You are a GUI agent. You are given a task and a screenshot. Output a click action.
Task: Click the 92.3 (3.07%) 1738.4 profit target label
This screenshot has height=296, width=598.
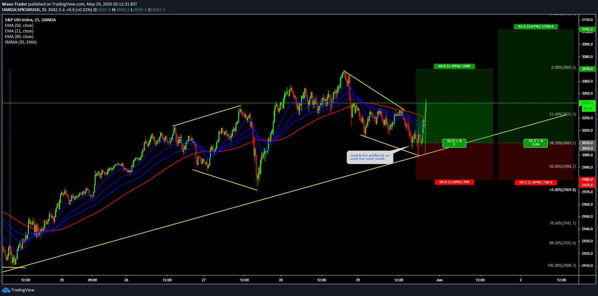point(535,27)
